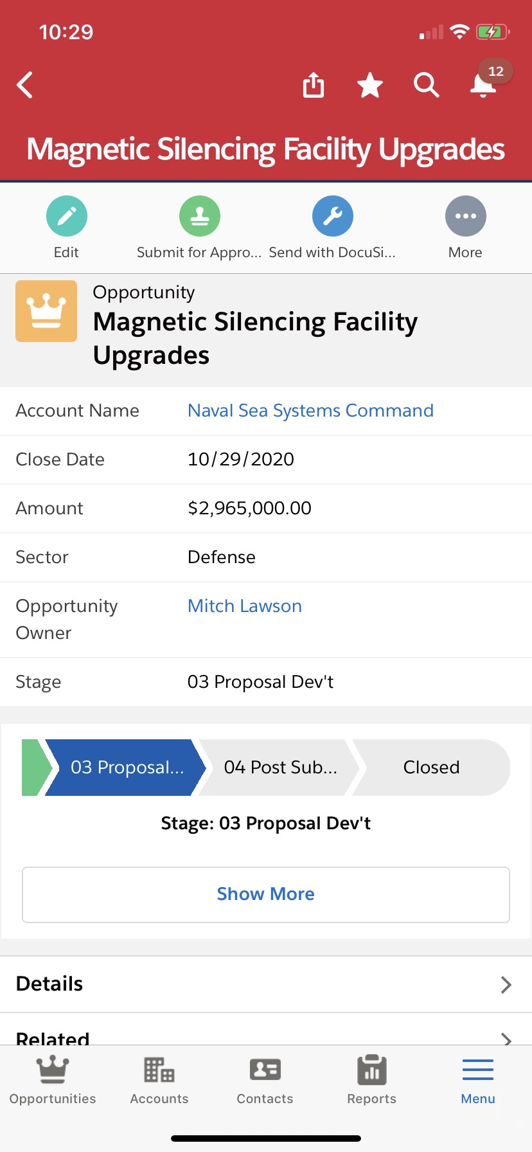Open search with magnifier icon
The height and width of the screenshot is (1152, 532).
[426, 85]
